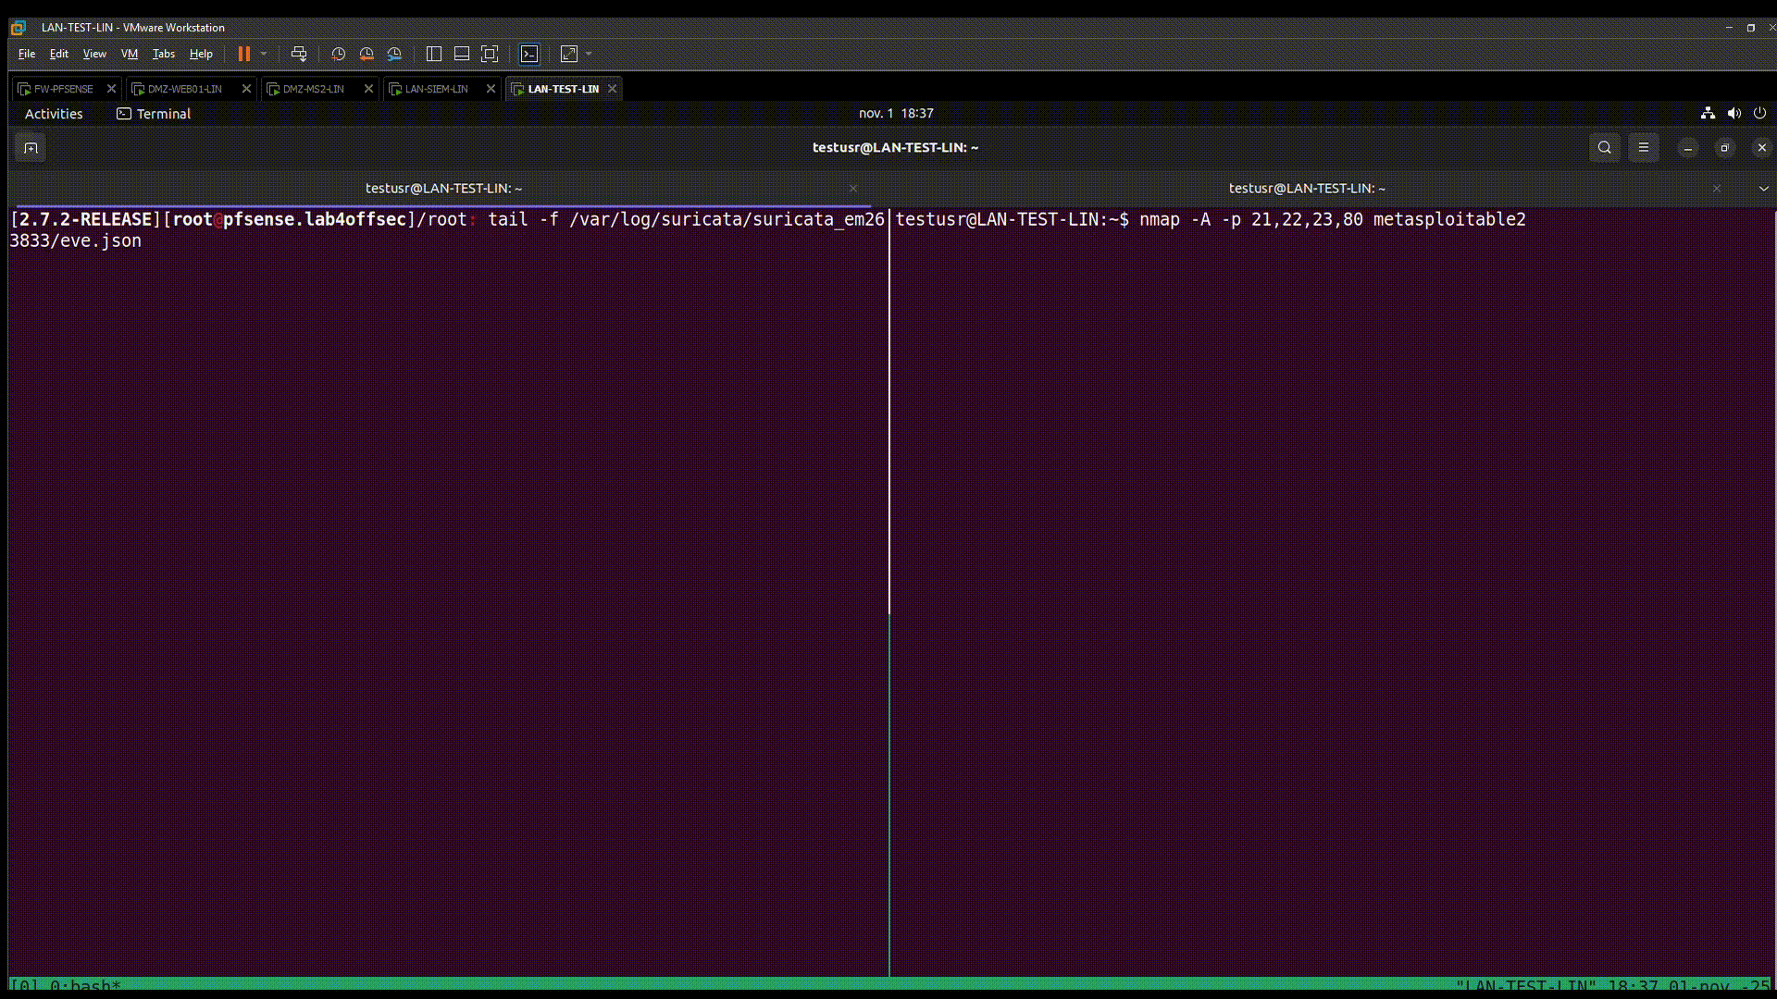Open the snapshot manager icon
The height and width of the screenshot is (999, 1777).
click(395, 54)
